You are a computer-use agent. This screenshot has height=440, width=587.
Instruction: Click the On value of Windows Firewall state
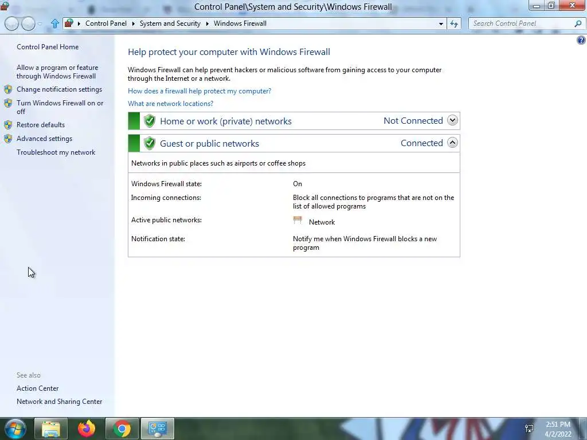[x=298, y=184]
